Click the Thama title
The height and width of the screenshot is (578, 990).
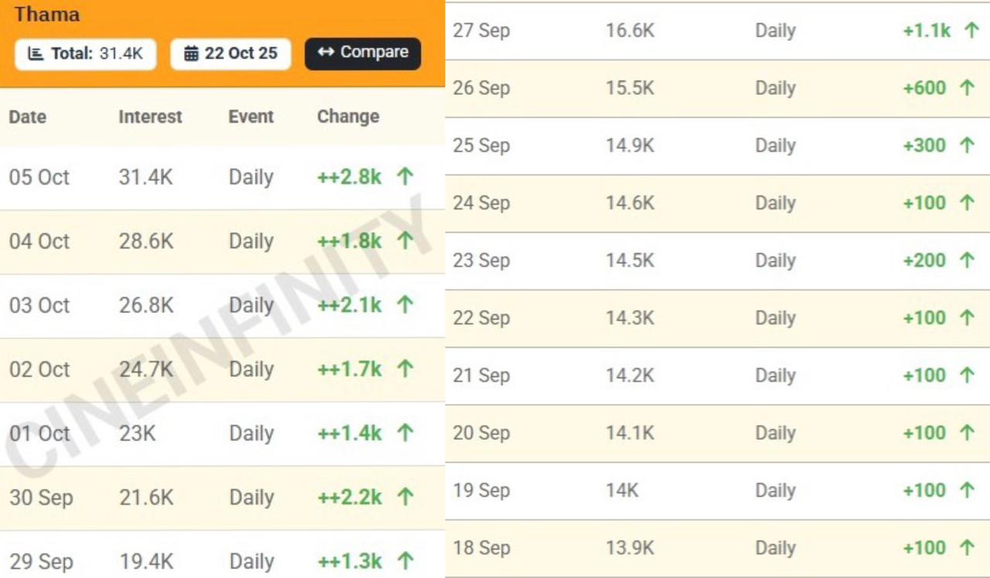(47, 14)
